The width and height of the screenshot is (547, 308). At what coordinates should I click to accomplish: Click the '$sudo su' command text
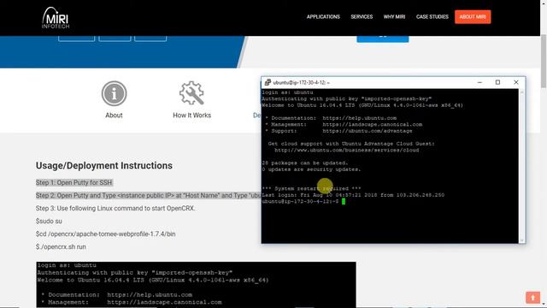click(49, 222)
